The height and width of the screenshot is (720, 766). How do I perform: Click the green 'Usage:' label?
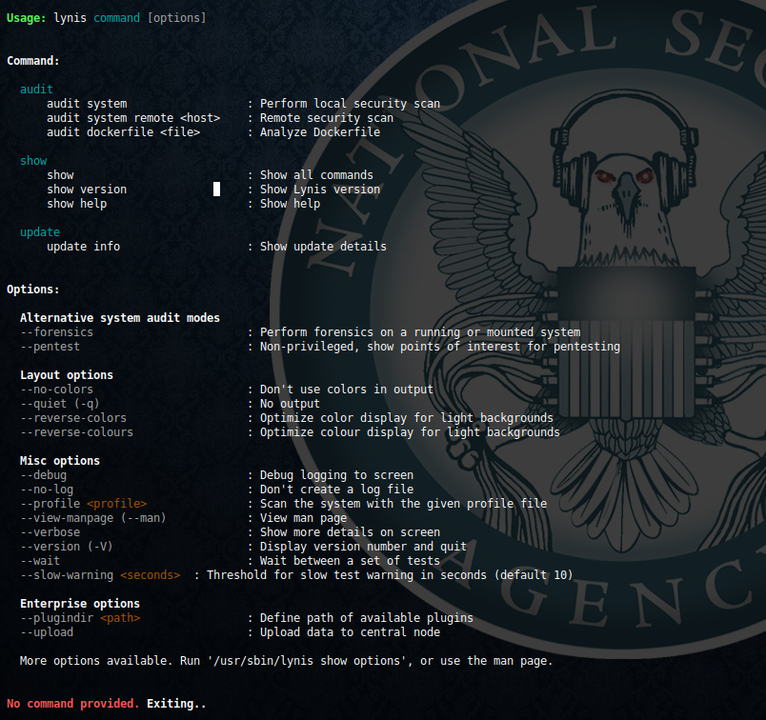27,18
